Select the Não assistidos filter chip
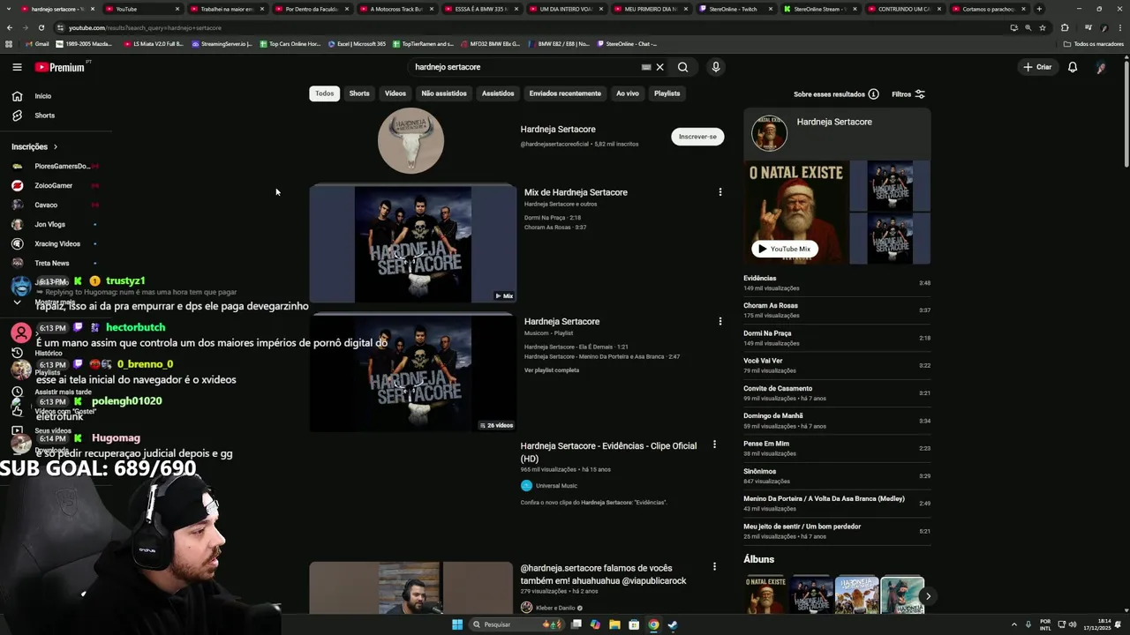Screen dimensions: 1130x635 444,93
